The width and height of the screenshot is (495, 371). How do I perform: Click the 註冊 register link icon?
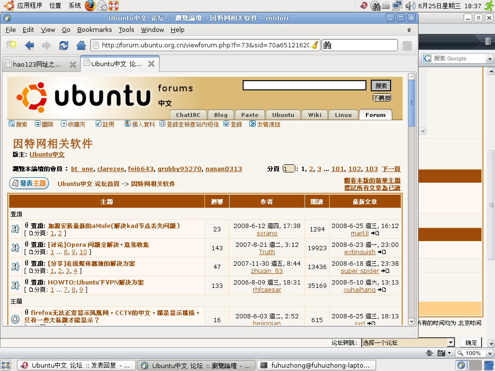(x=98, y=124)
